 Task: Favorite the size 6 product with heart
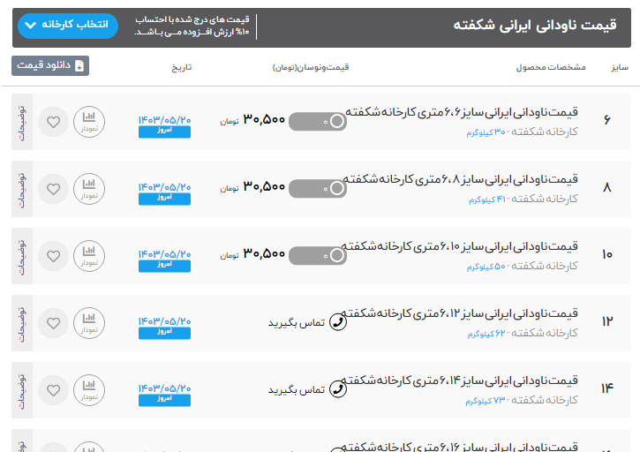coord(54,122)
